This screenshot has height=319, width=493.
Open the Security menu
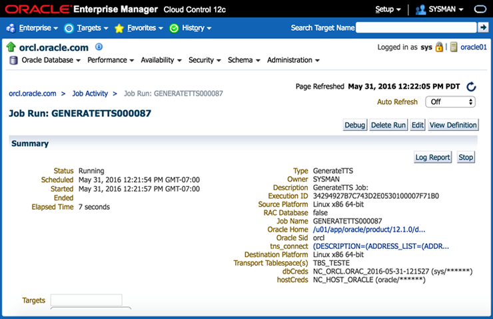[205, 60]
